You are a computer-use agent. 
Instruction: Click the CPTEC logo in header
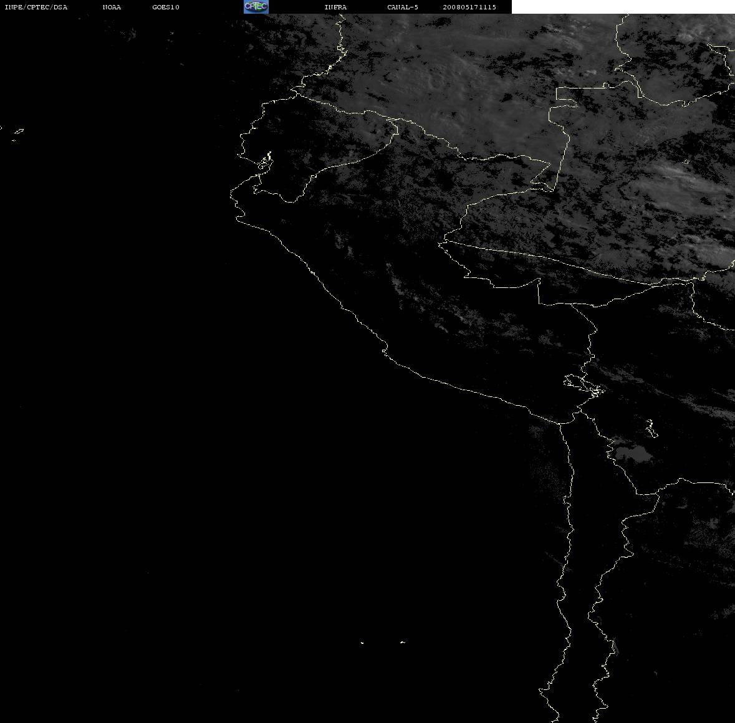(x=256, y=7)
